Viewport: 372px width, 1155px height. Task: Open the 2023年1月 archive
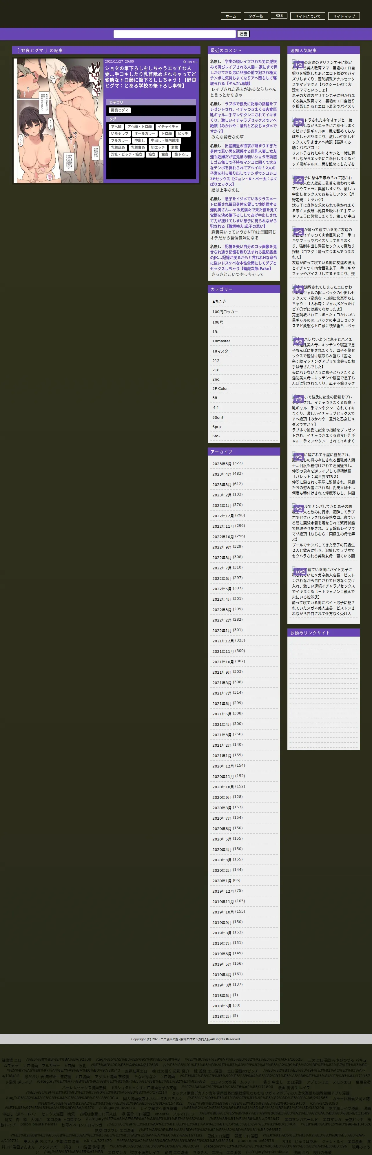[222, 506]
